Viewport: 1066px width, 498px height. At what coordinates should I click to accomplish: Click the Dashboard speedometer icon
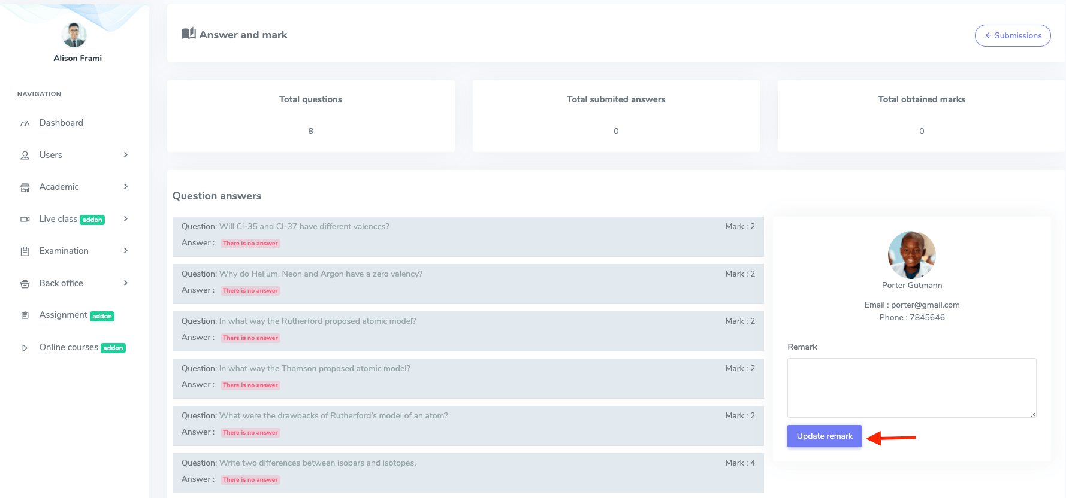click(x=25, y=123)
